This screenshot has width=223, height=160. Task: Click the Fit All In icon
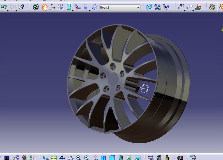tap(54, 158)
